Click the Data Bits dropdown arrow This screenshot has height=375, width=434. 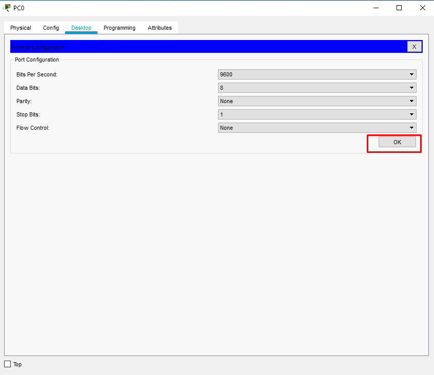point(411,87)
